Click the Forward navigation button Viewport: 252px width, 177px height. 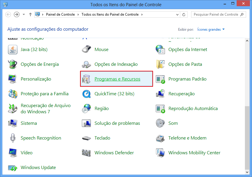17,14
